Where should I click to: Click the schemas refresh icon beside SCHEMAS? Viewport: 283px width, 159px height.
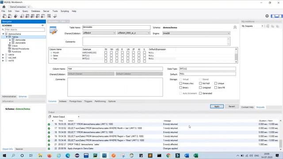pyautogui.click(x=42, y=26)
